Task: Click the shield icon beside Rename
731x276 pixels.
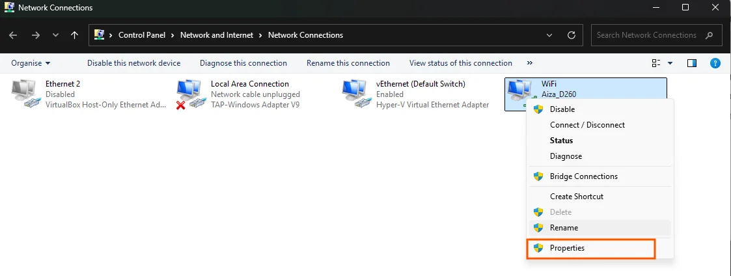Action: (x=538, y=228)
